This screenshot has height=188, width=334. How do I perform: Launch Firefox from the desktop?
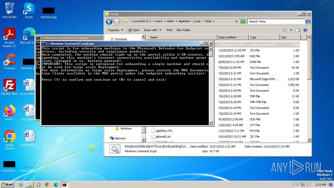click(x=9, y=113)
